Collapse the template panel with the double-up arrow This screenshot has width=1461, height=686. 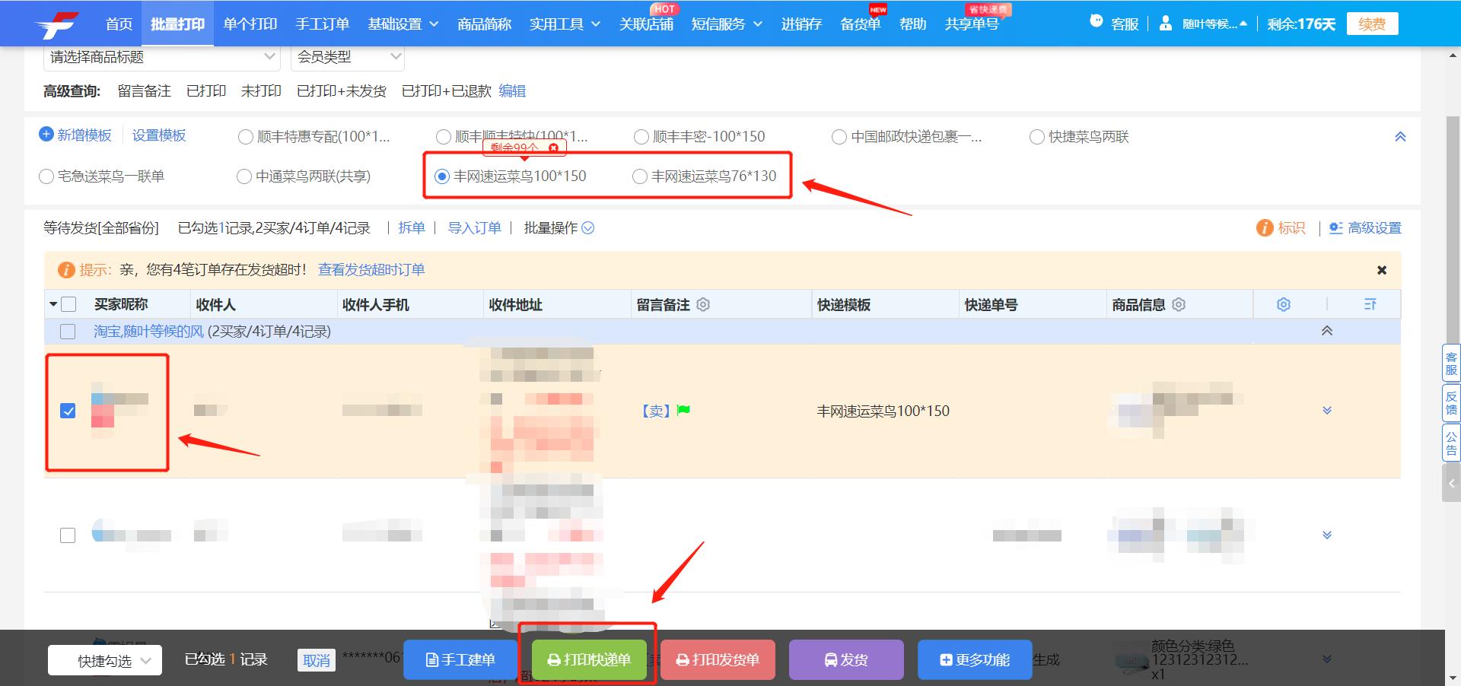(1400, 137)
